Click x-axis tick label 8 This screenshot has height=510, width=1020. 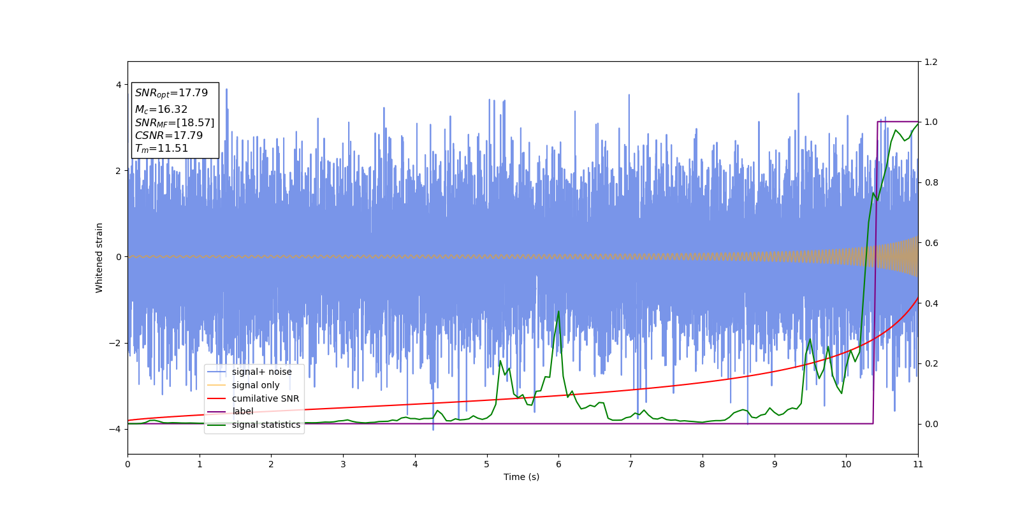pos(703,464)
